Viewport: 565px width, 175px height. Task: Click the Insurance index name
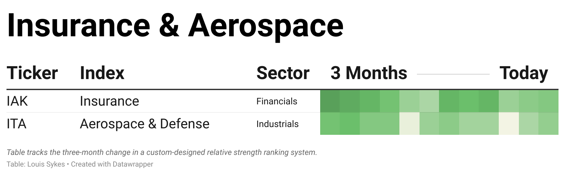pyautogui.click(x=109, y=101)
